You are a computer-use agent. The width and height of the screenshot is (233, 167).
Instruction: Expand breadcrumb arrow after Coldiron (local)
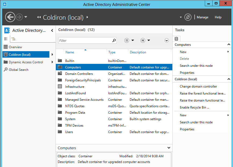87,17
